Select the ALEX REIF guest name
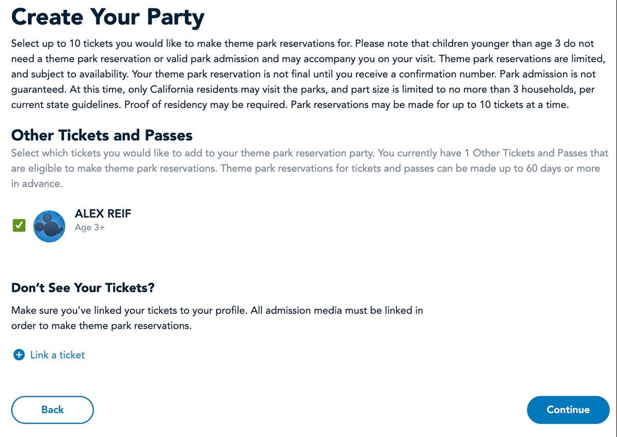Viewport: 617px width, 437px height. [x=103, y=213]
